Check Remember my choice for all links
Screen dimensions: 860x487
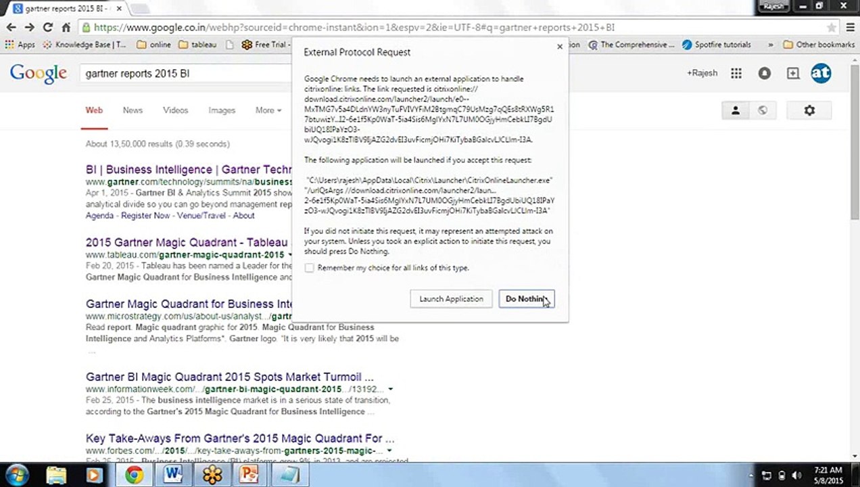point(310,268)
